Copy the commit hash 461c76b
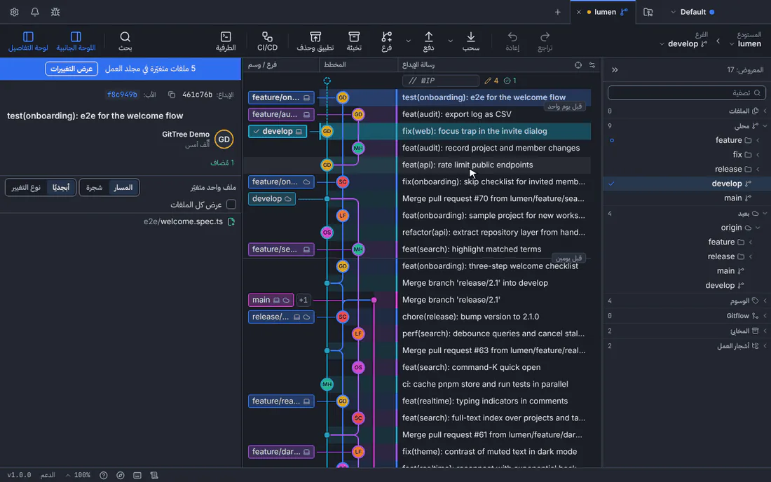The image size is (771, 482). (172, 95)
